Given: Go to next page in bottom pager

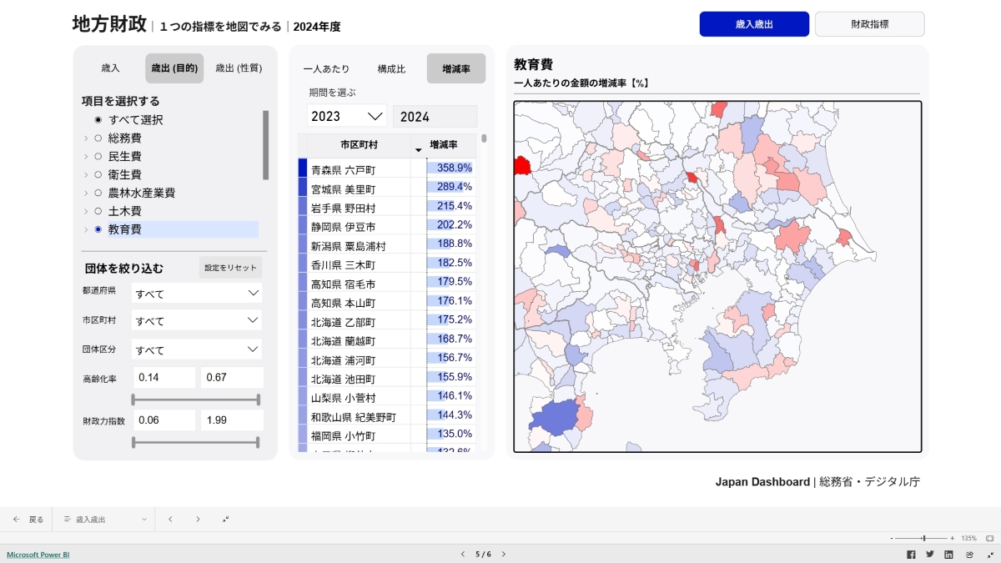Looking at the screenshot, I should pos(504,555).
